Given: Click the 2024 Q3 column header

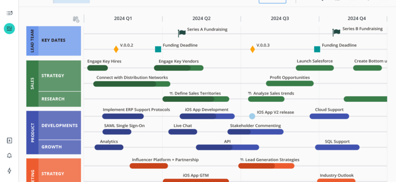Looking at the screenshot, I should pos(279,19).
